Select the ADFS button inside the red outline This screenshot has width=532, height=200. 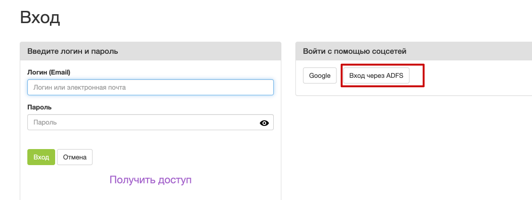[376, 75]
